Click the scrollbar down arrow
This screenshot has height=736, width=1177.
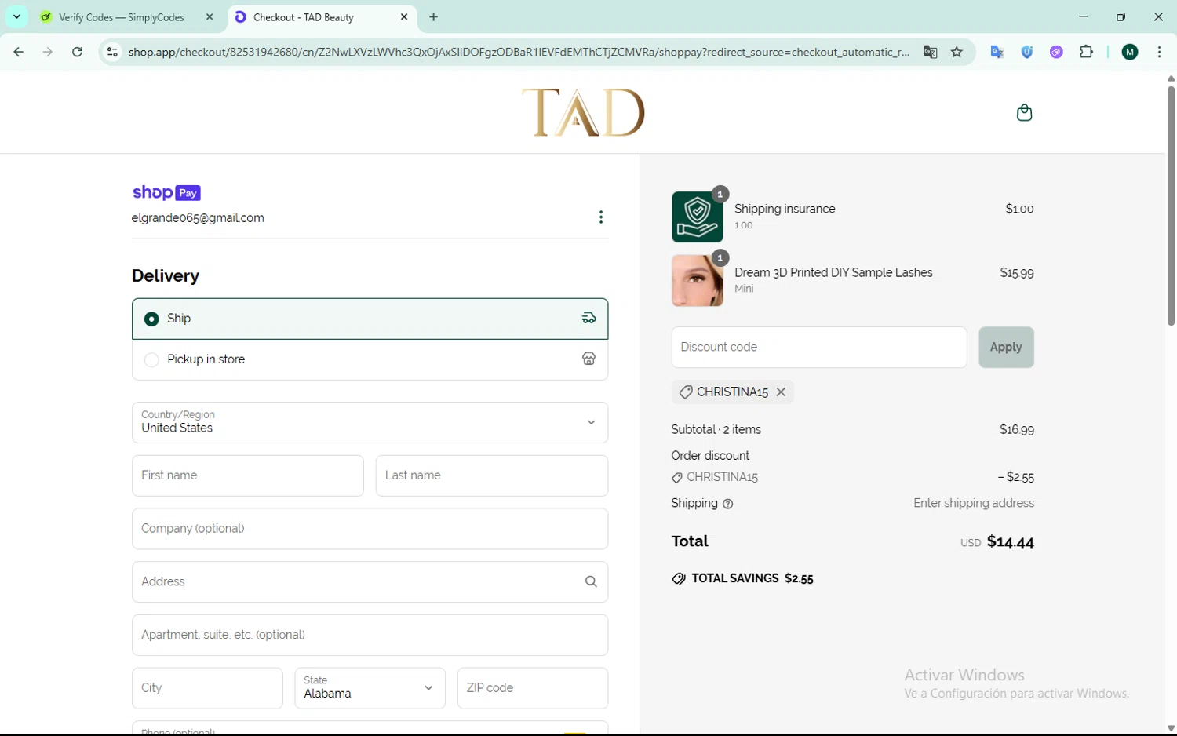[1171, 728]
